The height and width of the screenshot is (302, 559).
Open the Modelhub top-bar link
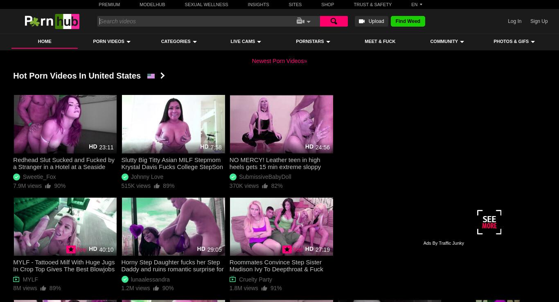152,5
